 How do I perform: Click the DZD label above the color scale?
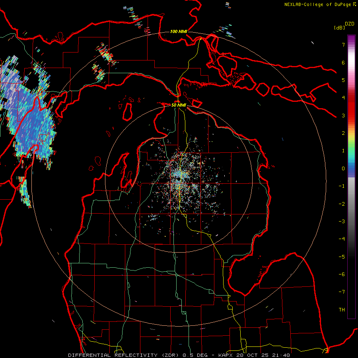[350, 24]
